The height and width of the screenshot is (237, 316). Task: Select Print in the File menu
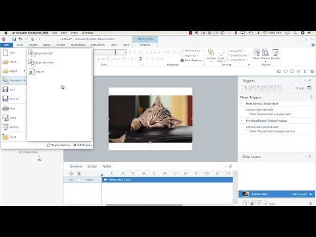13,109
